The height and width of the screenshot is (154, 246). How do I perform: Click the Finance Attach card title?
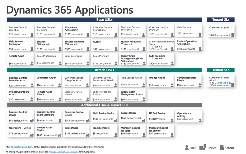(x=157, y=78)
